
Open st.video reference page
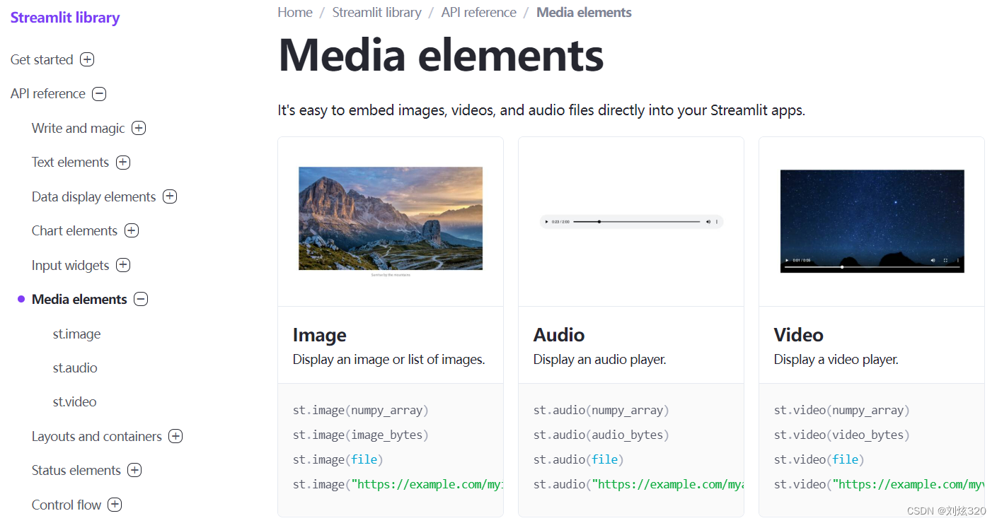tap(75, 401)
